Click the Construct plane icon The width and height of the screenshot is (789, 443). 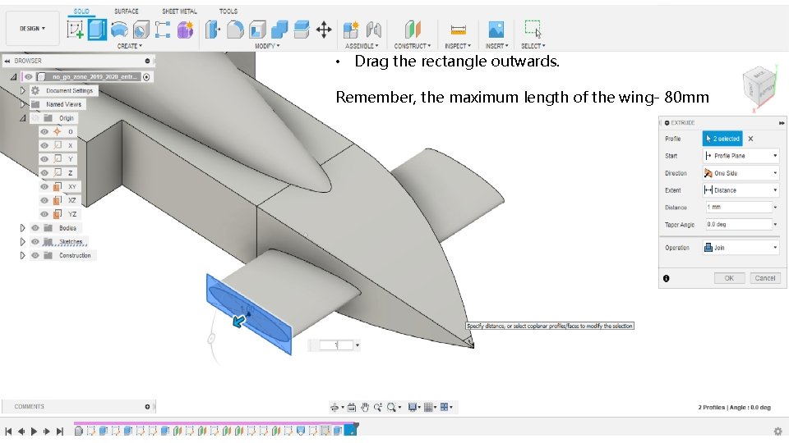point(412,30)
